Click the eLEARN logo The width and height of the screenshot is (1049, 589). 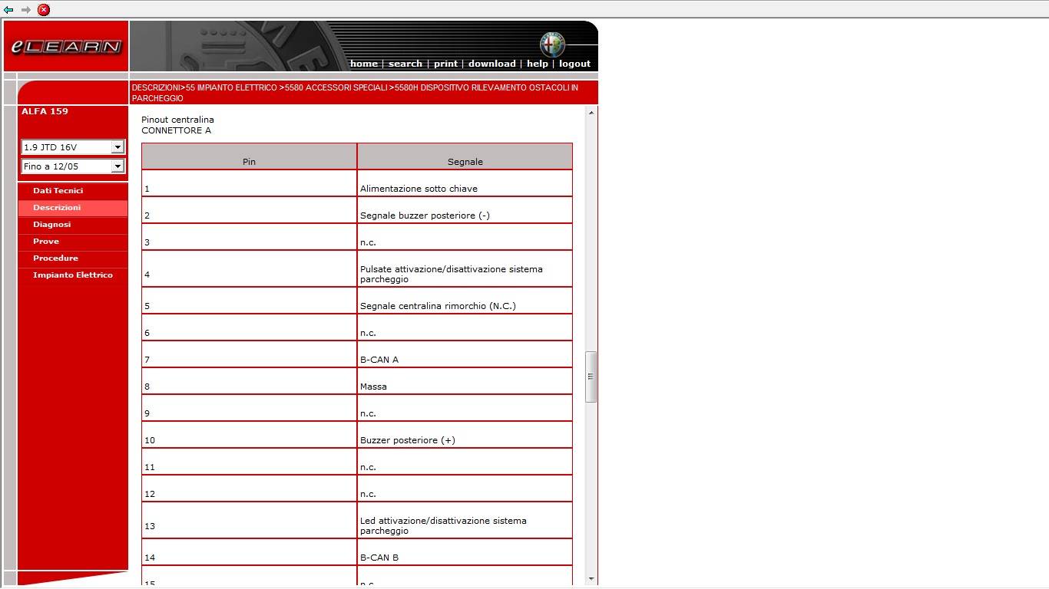point(66,47)
